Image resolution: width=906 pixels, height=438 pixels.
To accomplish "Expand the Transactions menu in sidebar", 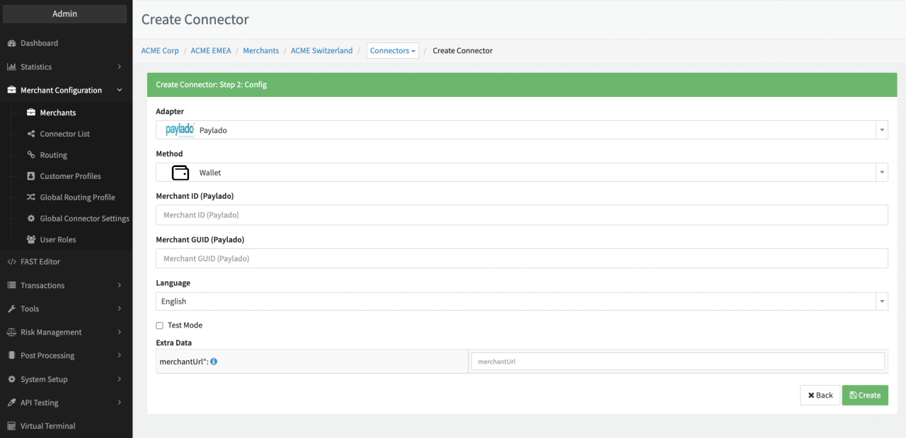I will click(65, 285).
